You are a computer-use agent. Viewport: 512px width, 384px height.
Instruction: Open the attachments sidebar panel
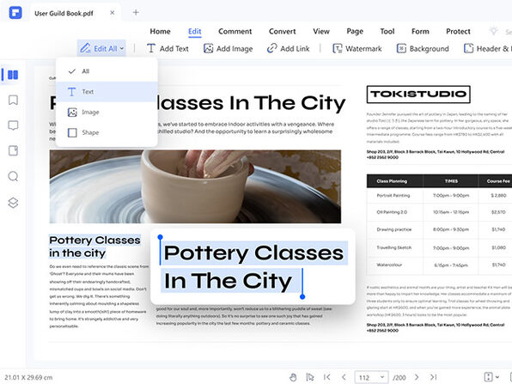[13, 150]
